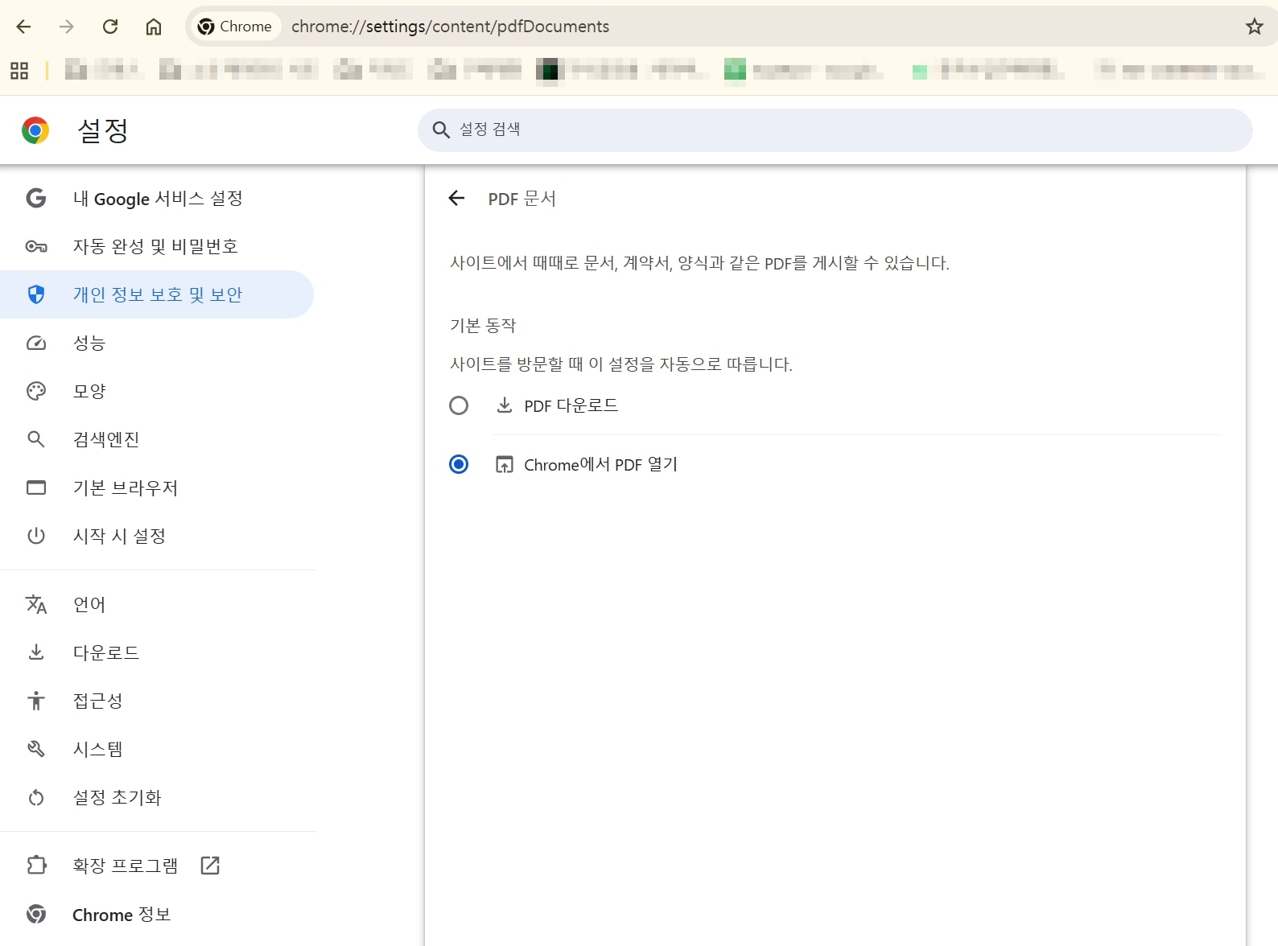
Task: Click the Chrome icon for Chrome 정보
Action: pos(36,914)
